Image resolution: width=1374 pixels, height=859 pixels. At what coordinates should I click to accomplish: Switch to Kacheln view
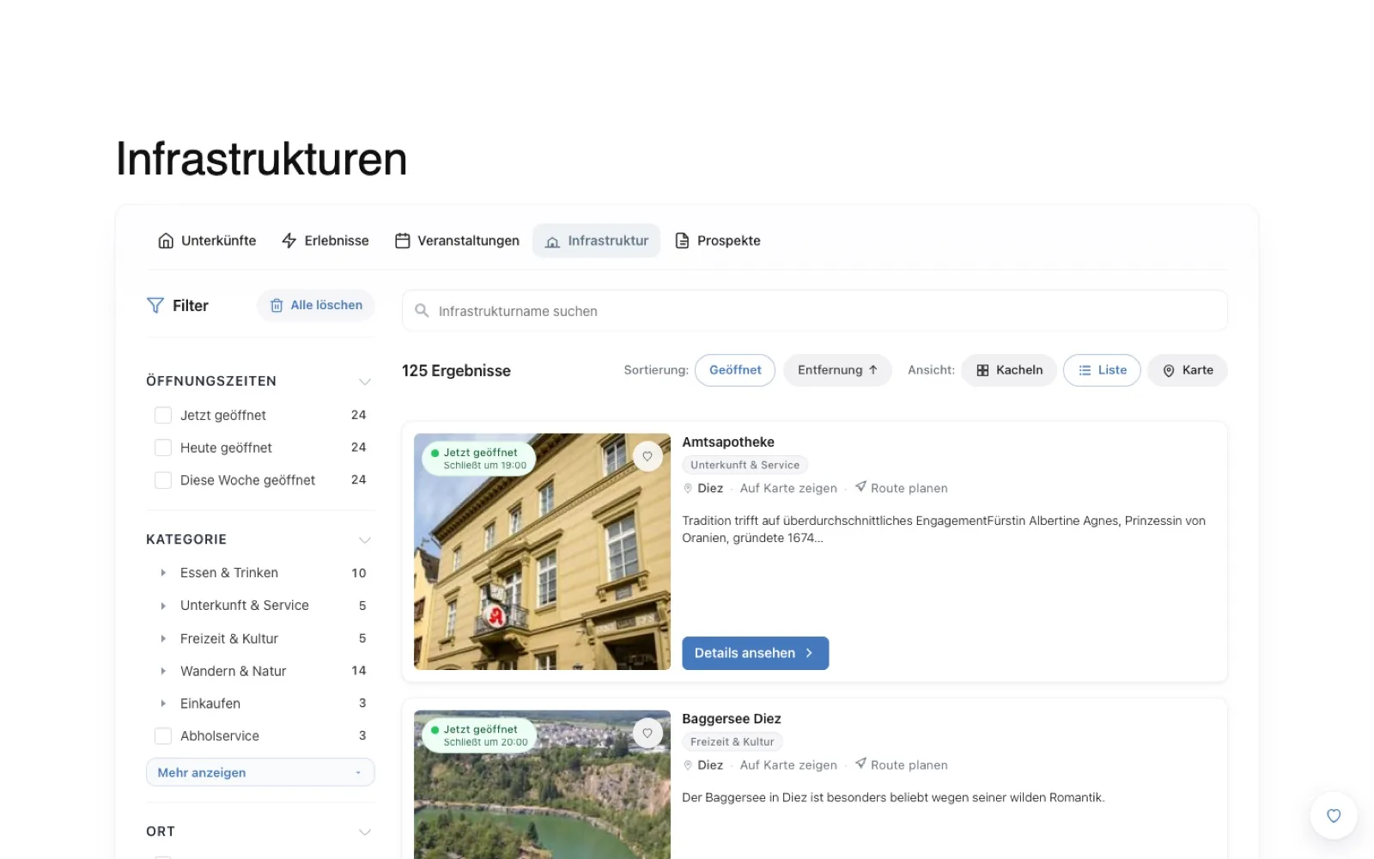(1009, 370)
